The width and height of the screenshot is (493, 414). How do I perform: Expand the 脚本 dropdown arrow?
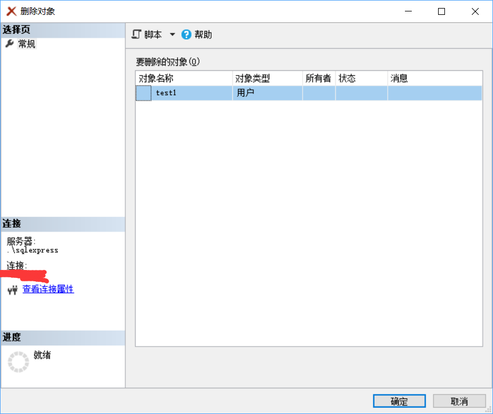click(172, 34)
